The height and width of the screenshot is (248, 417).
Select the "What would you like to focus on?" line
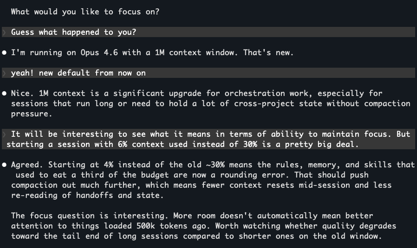(85, 12)
